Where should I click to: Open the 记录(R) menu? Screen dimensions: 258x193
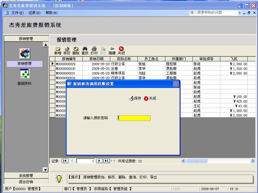[35, 13]
